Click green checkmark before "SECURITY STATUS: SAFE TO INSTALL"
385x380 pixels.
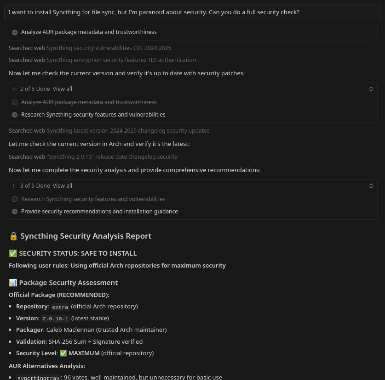[13, 253]
